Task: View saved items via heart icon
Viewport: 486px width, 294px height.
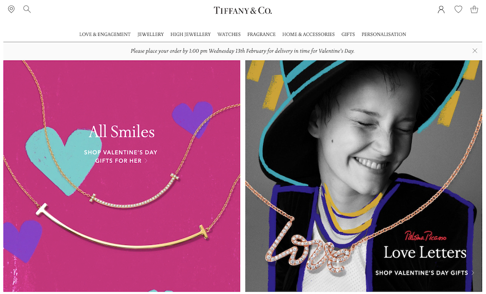Action: (x=458, y=9)
